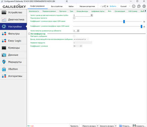Viewport: 147px width, 127px height.
Task: Switch to the Цифровые порты tab
Action: pyautogui.click(x=98, y=11)
